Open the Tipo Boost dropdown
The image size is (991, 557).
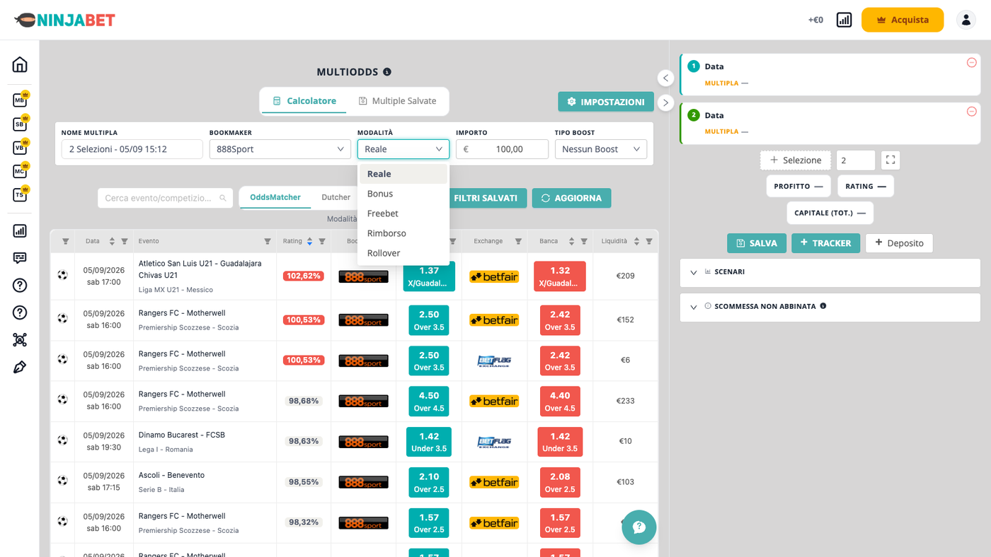(x=601, y=149)
